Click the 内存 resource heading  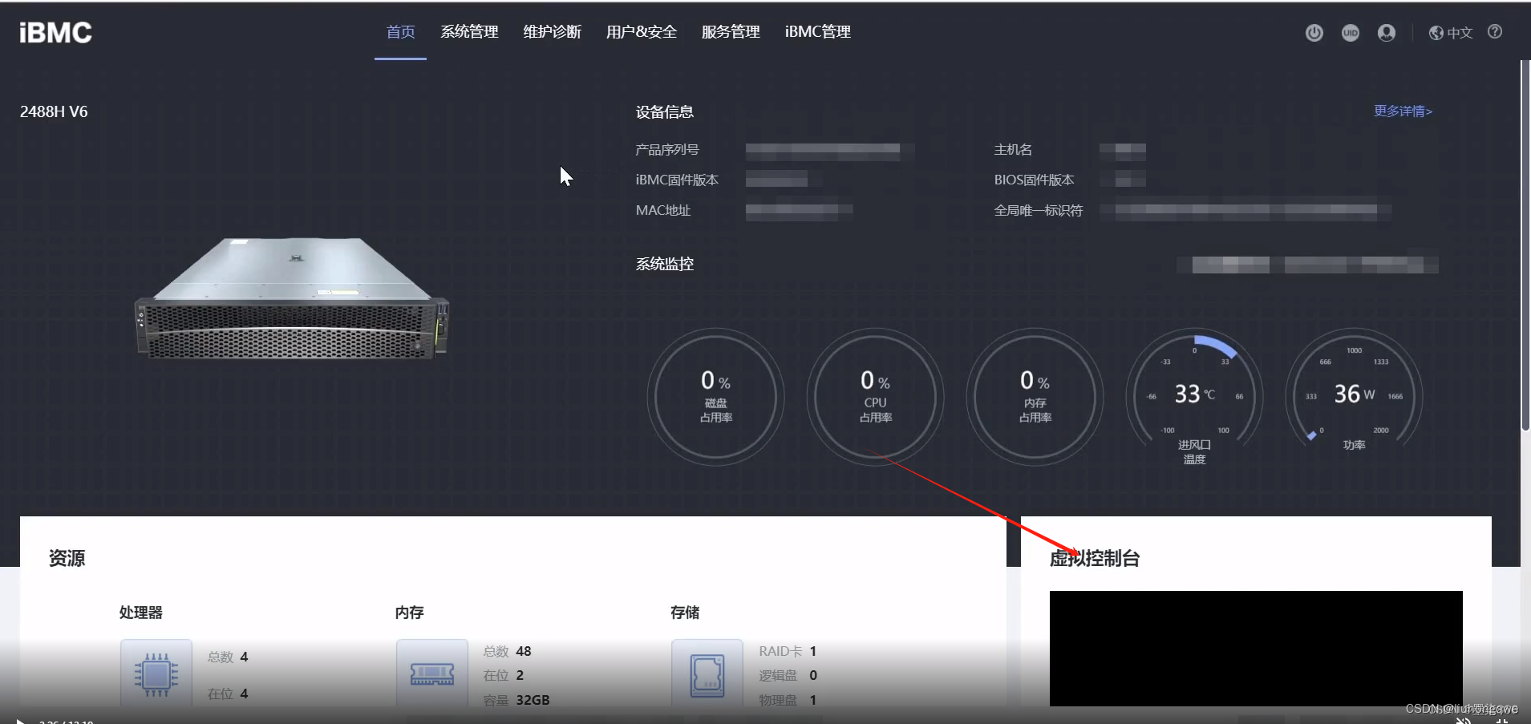[x=409, y=613]
